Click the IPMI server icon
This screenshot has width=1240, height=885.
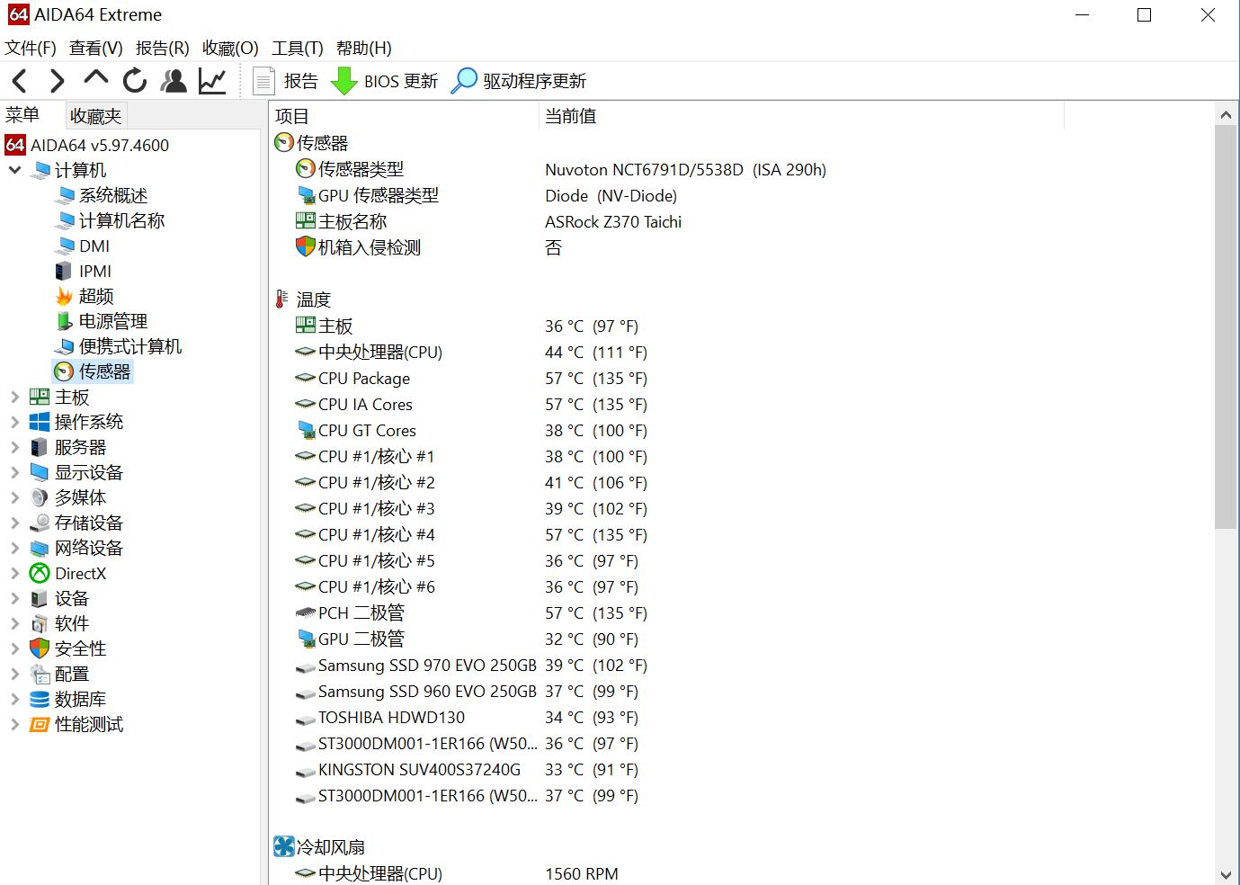pos(63,271)
